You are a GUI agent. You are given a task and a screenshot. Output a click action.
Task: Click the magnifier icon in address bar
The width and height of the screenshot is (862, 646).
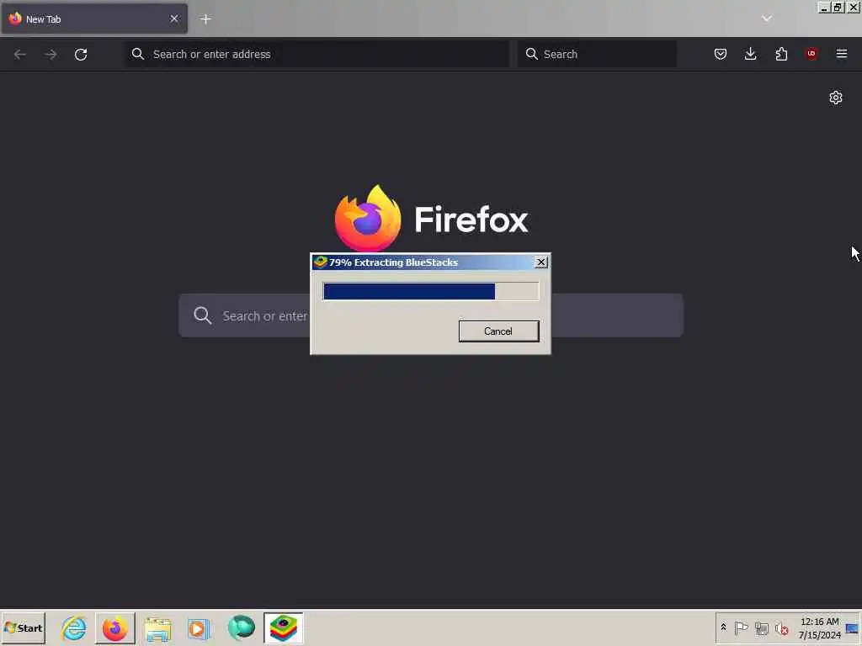138,54
